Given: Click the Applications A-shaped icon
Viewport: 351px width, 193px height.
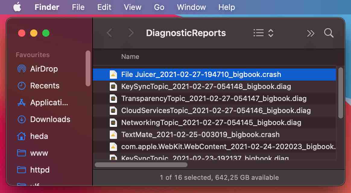Looking at the screenshot, I should (x=21, y=103).
